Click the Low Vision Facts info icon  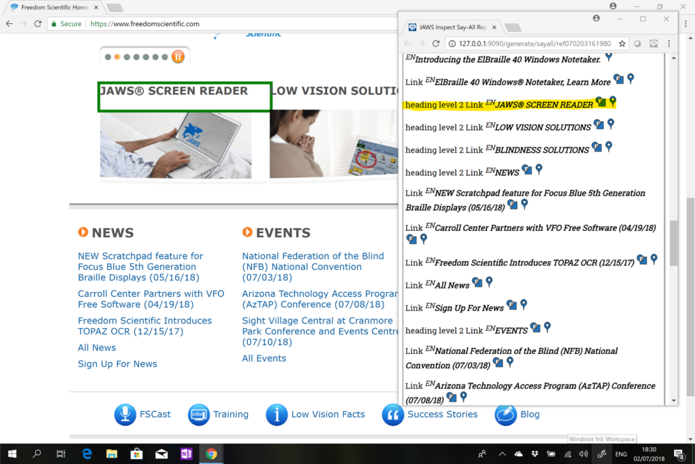[277, 414]
